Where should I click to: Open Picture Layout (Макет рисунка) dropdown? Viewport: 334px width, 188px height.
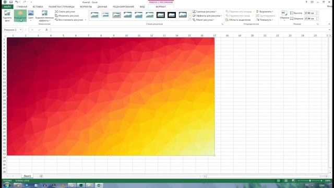[x=204, y=20]
